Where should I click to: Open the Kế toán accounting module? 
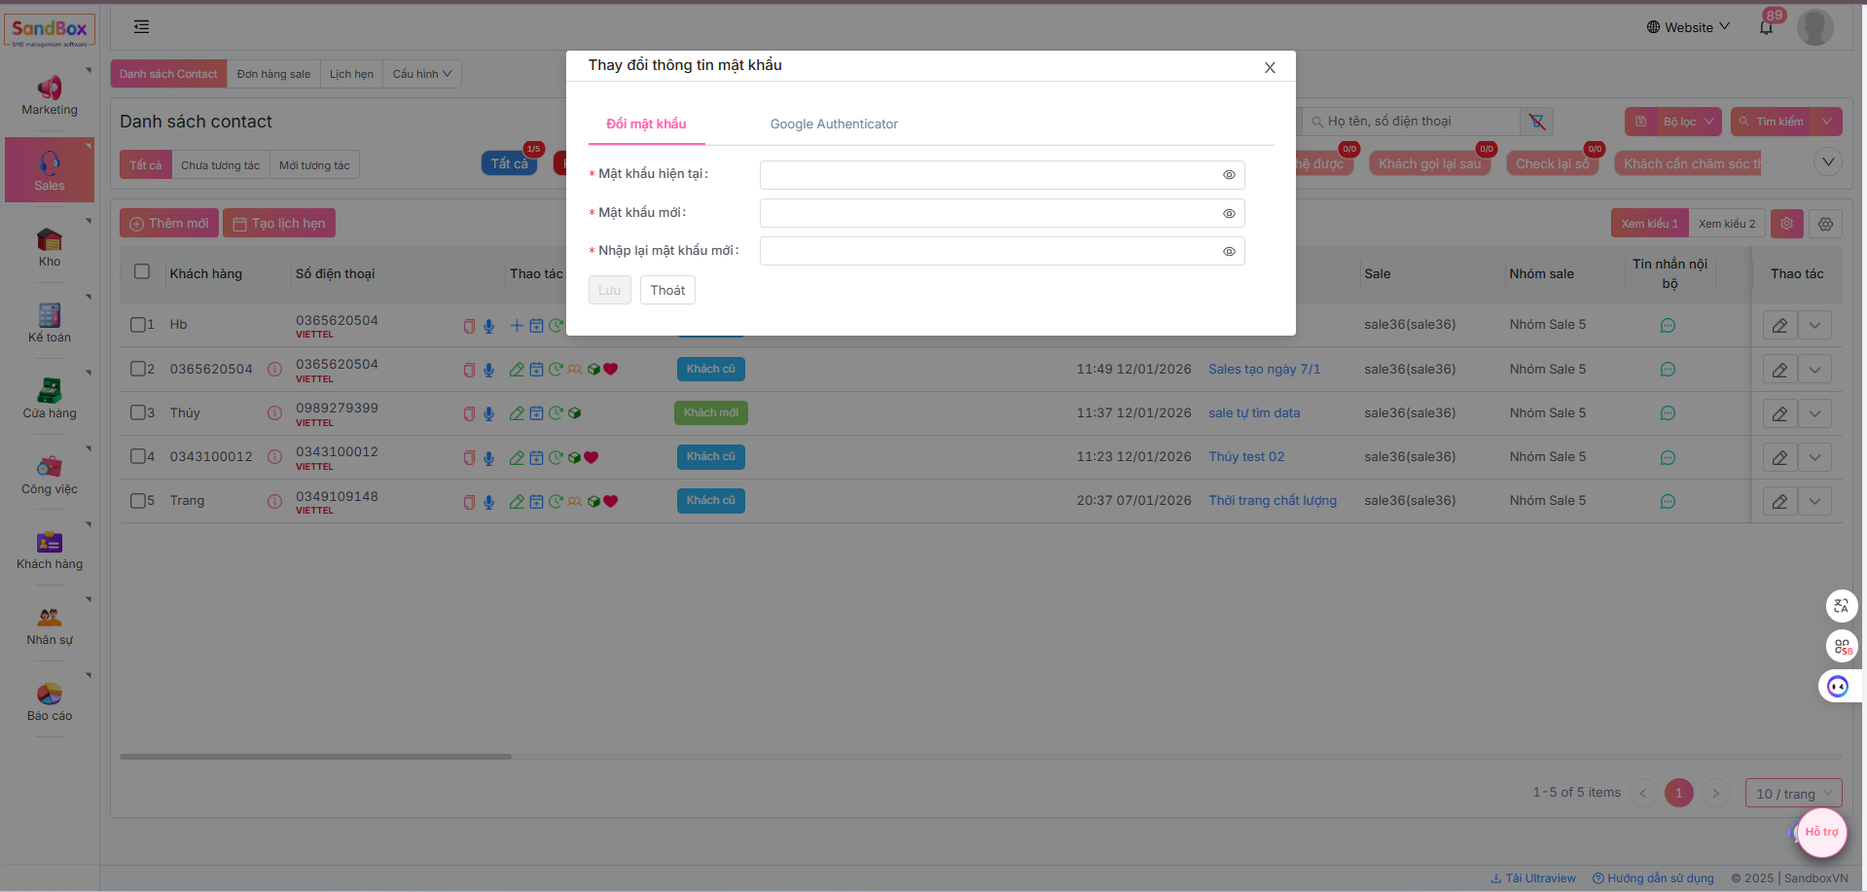pos(50,323)
